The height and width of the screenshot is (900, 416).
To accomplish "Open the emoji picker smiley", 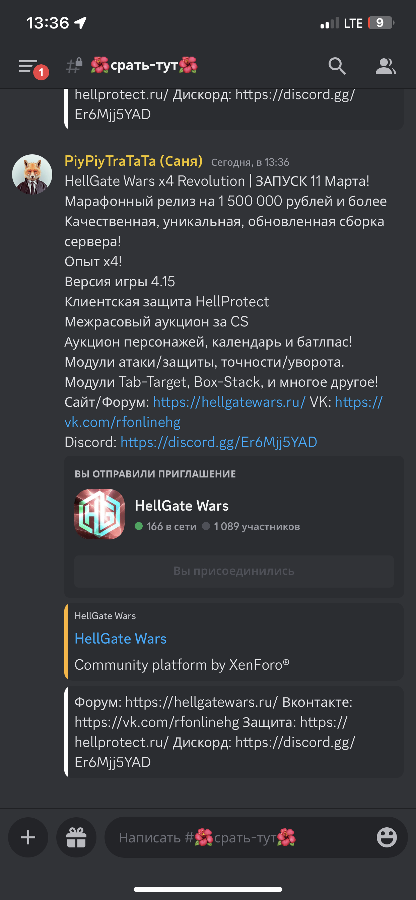I will click(387, 837).
